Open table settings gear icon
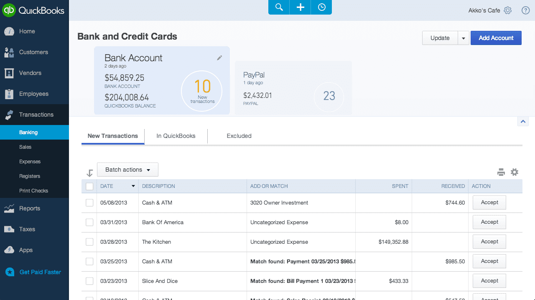The height and width of the screenshot is (300, 535). click(515, 172)
